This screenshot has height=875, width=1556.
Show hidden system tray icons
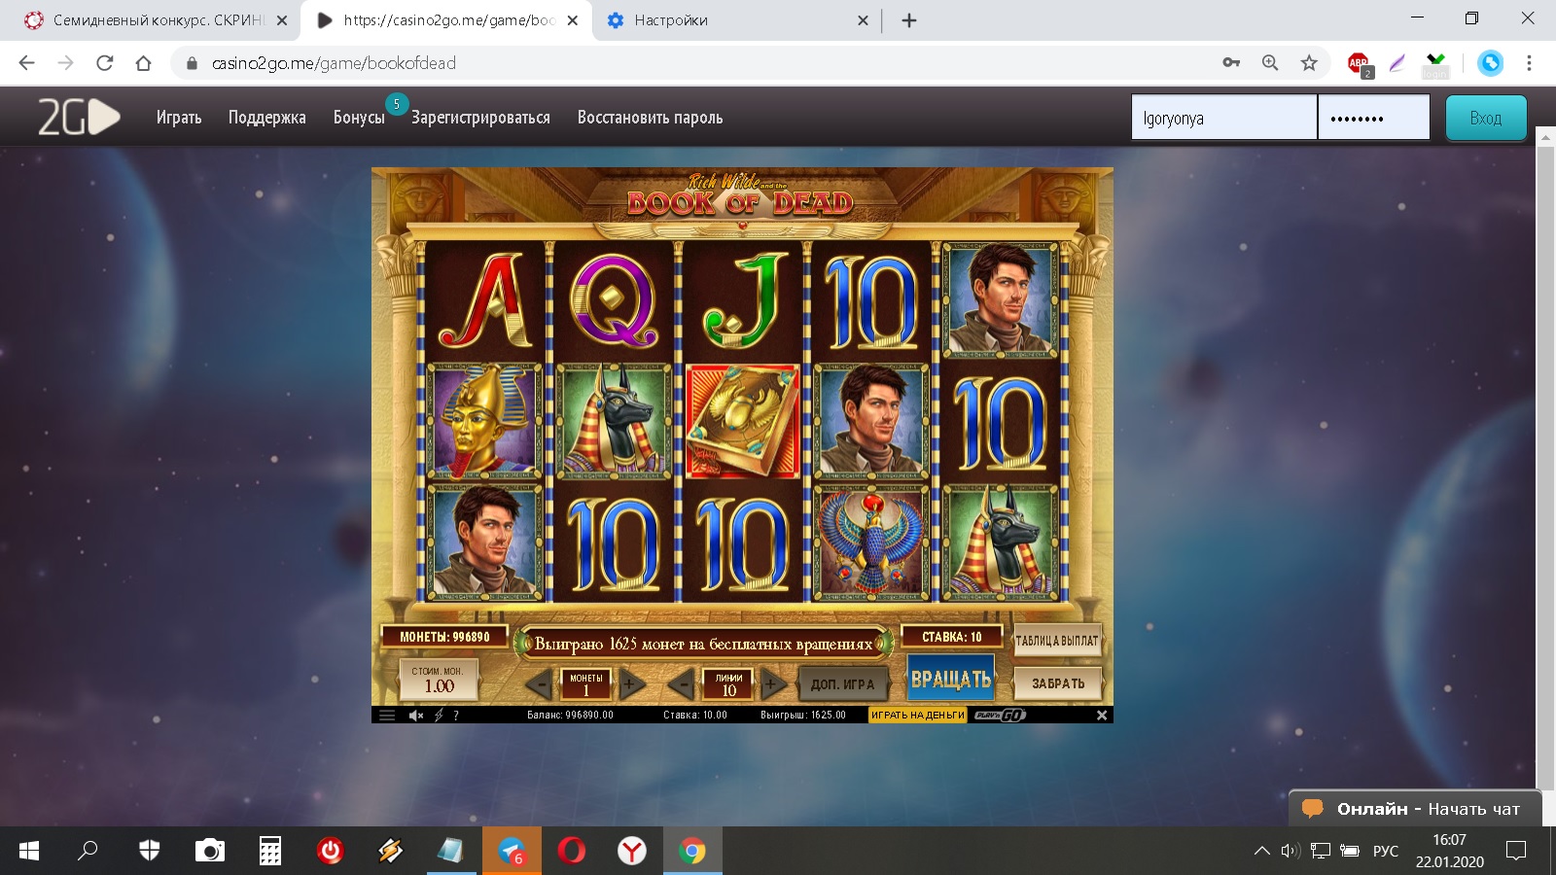tap(1261, 851)
